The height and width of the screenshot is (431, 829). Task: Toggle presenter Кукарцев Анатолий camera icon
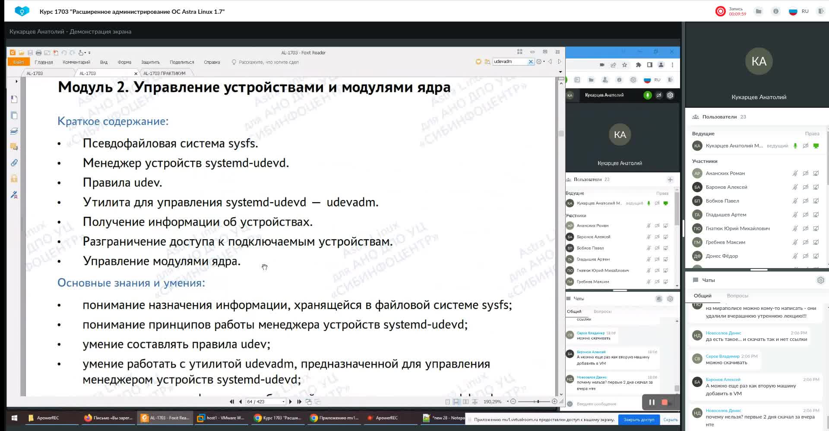coord(805,146)
